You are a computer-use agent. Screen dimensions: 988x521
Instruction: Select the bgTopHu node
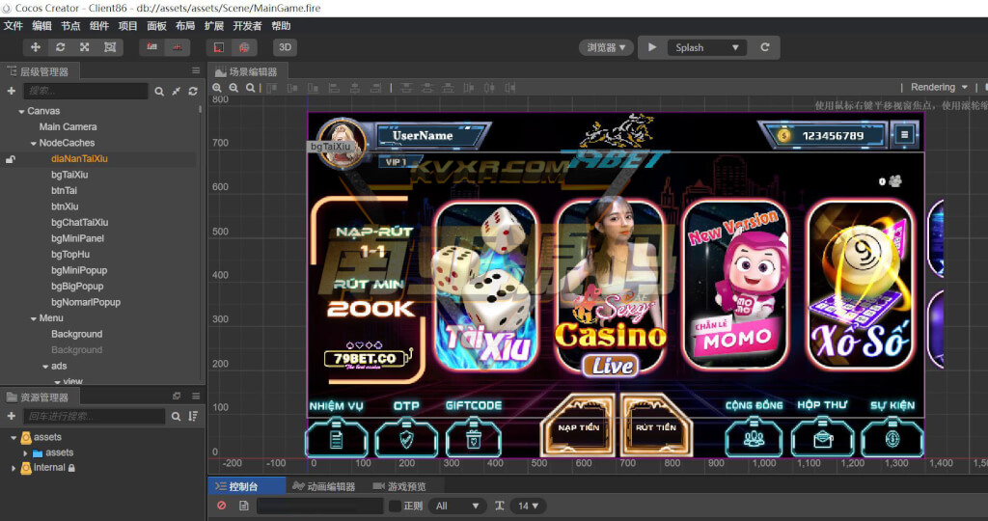pos(70,255)
